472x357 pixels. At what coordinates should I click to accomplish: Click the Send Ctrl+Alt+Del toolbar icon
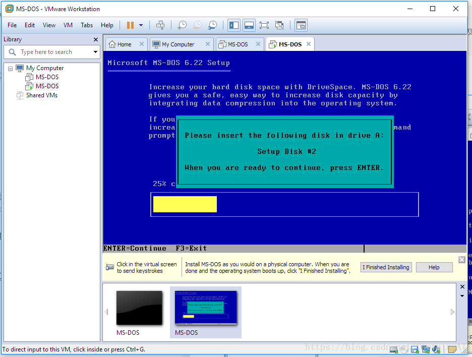pos(160,25)
